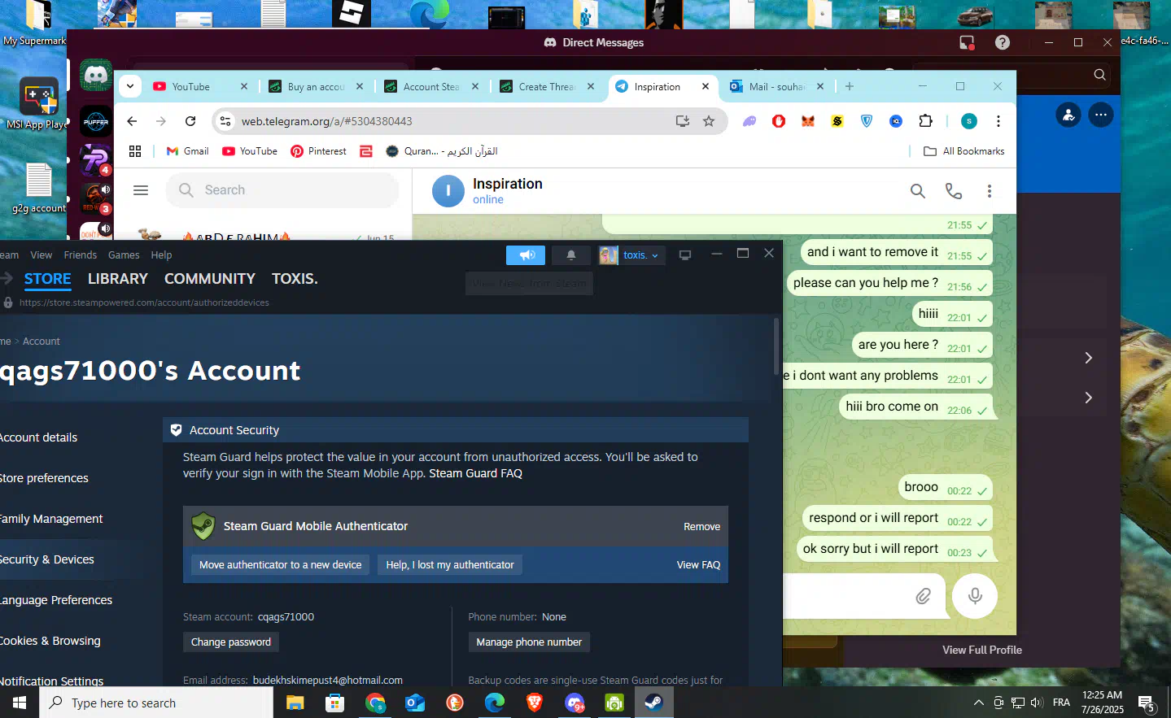Open a new Chrome tab
The height and width of the screenshot is (718, 1171).
tap(850, 86)
